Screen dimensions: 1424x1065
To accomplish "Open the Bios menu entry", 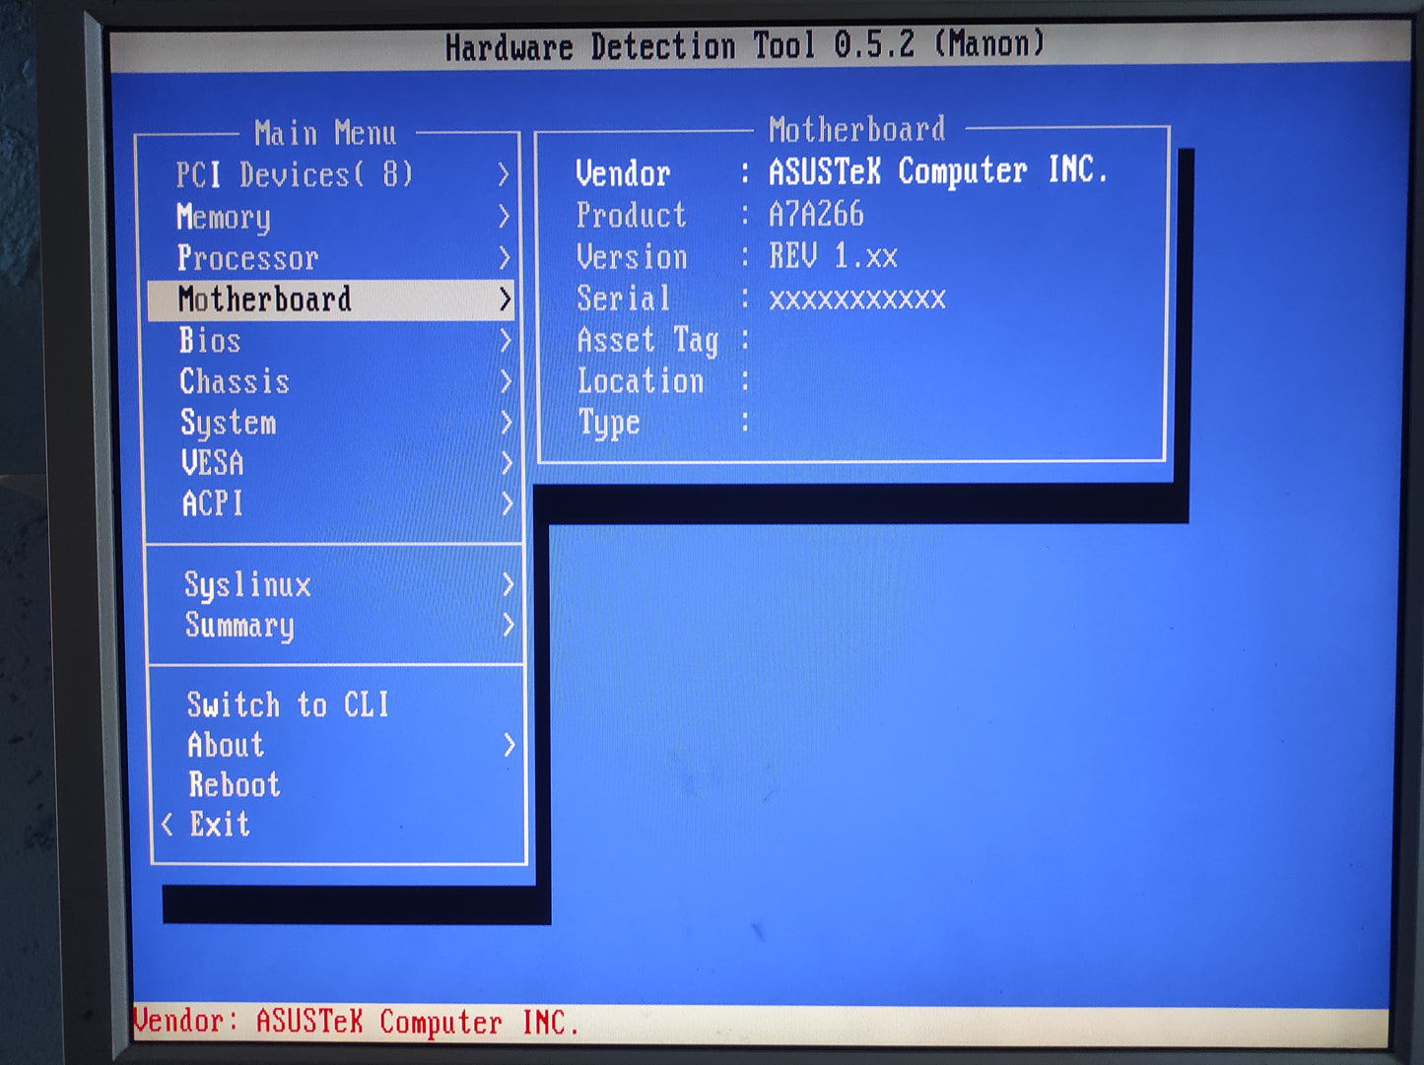I will (x=210, y=341).
